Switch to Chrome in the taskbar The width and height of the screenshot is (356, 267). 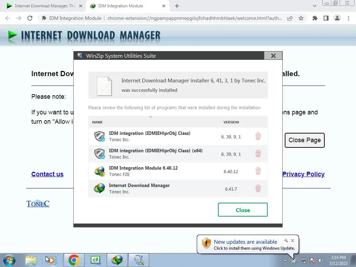[74, 260]
